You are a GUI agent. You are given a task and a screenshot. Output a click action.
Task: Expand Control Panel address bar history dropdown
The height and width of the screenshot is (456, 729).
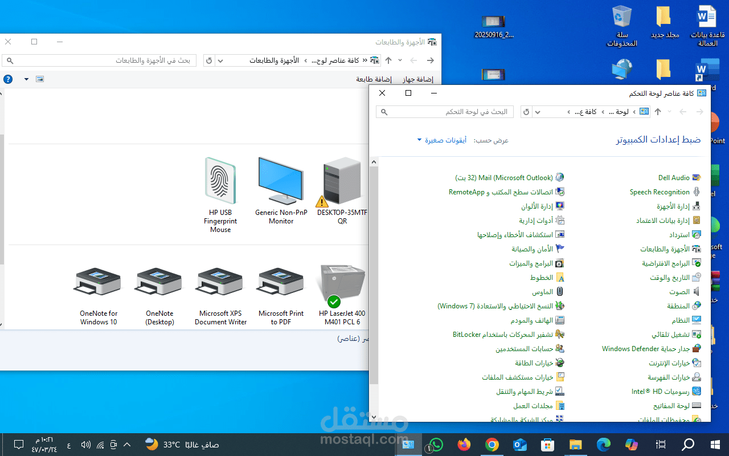[x=538, y=112]
